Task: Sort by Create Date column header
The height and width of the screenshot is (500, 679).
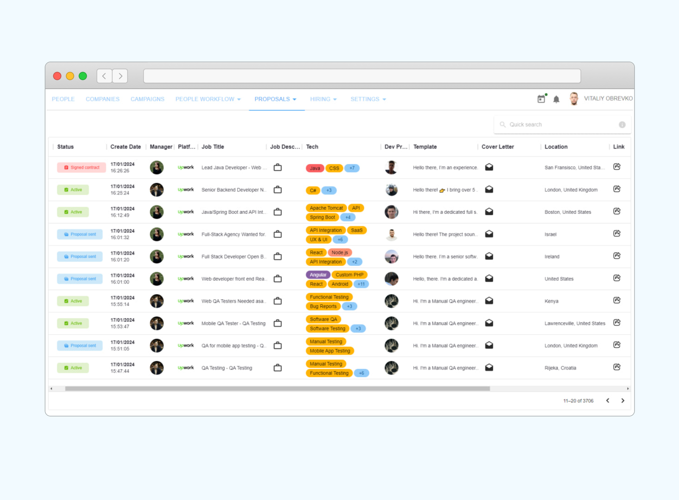Action: click(126, 147)
